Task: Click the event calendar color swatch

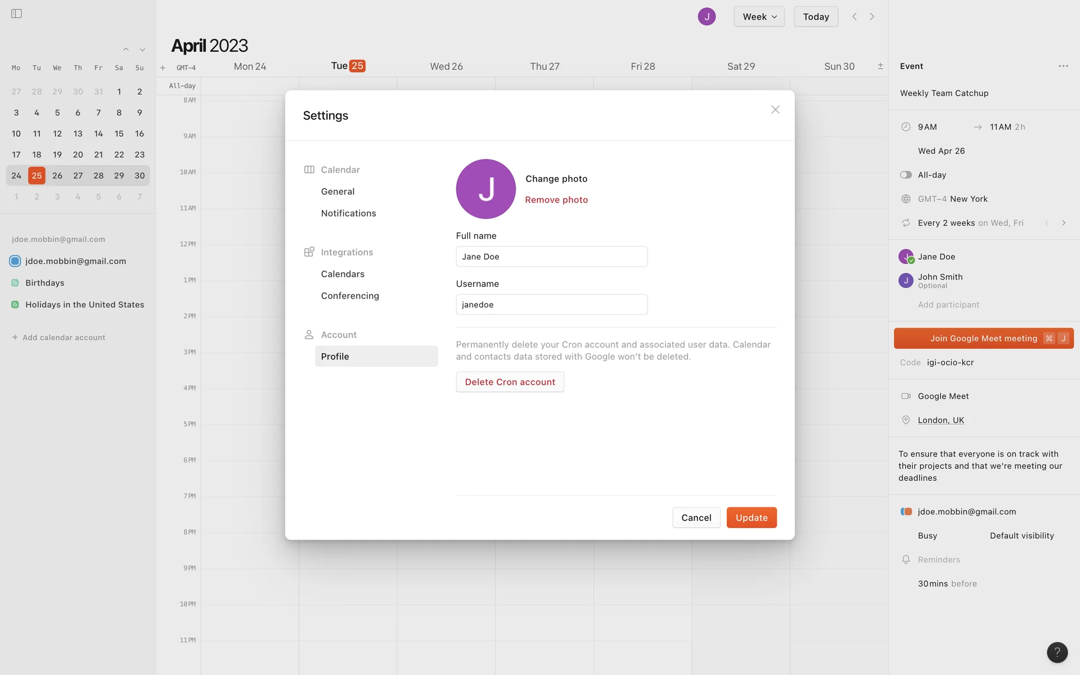Action: [906, 512]
